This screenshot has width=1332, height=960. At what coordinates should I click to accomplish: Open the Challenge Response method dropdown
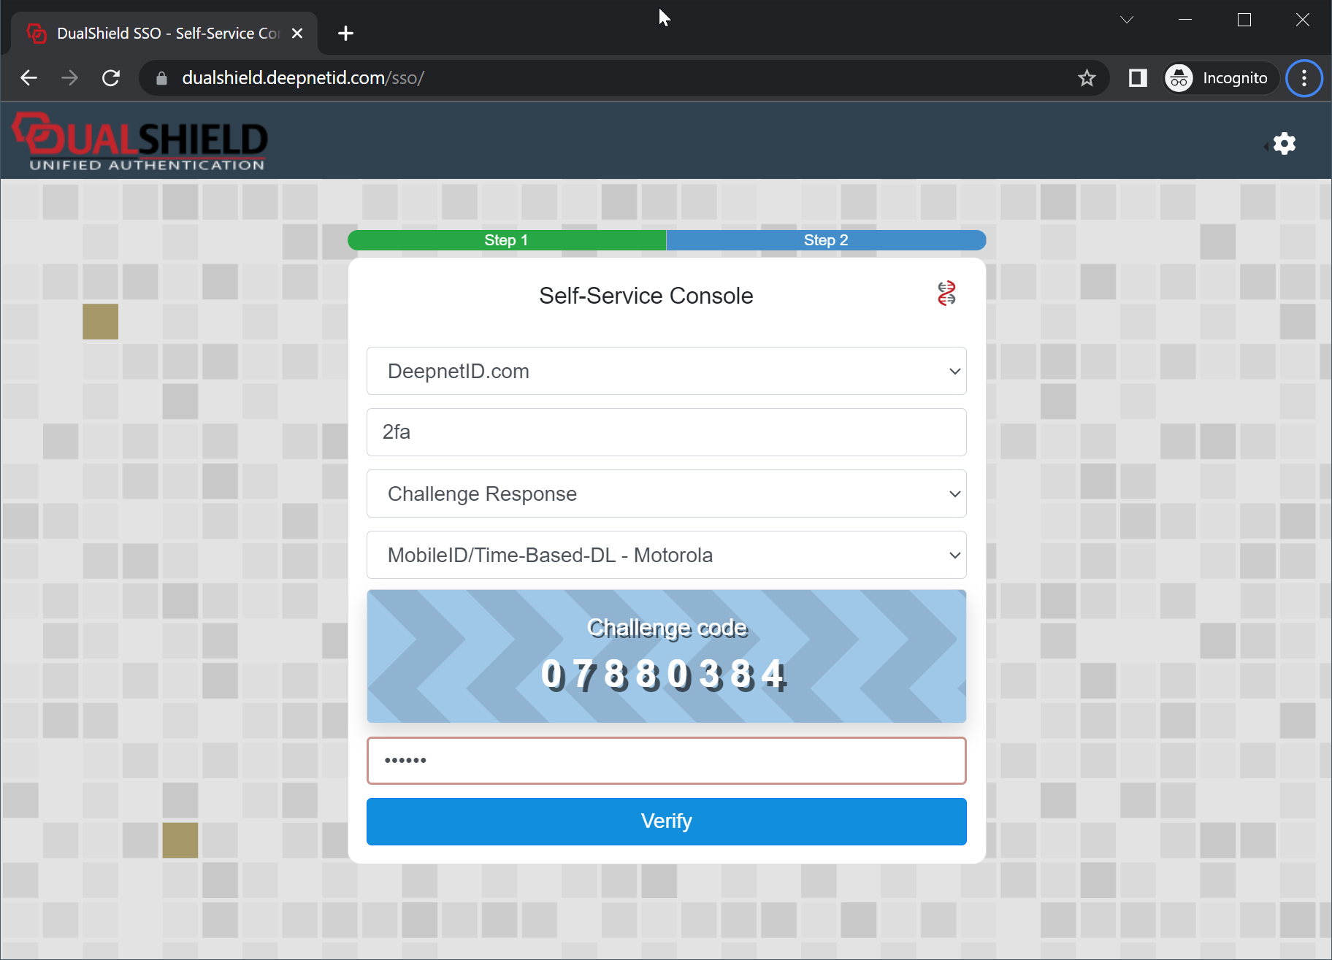(x=666, y=494)
